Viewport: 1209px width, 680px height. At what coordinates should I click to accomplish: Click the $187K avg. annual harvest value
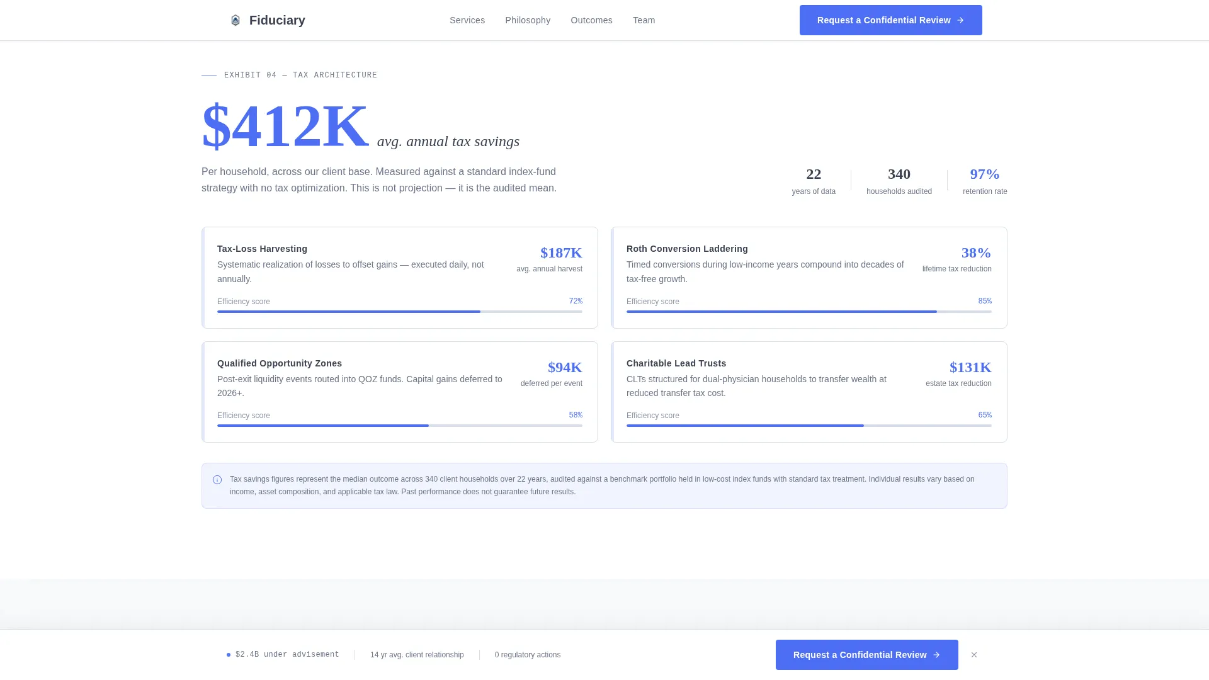point(561,252)
